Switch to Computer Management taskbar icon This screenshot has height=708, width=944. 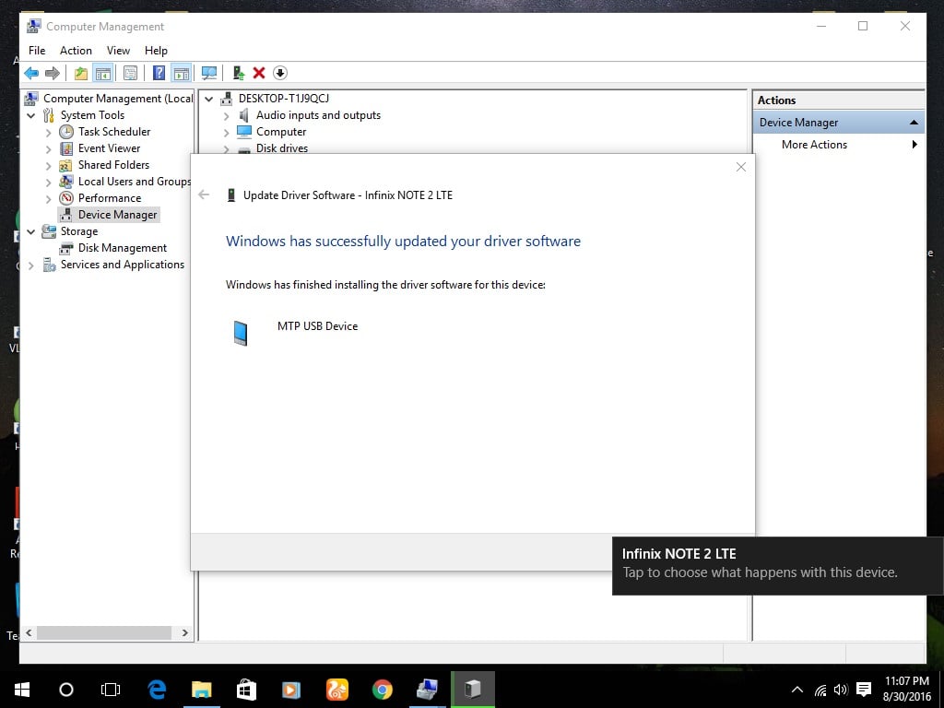pos(428,690)
